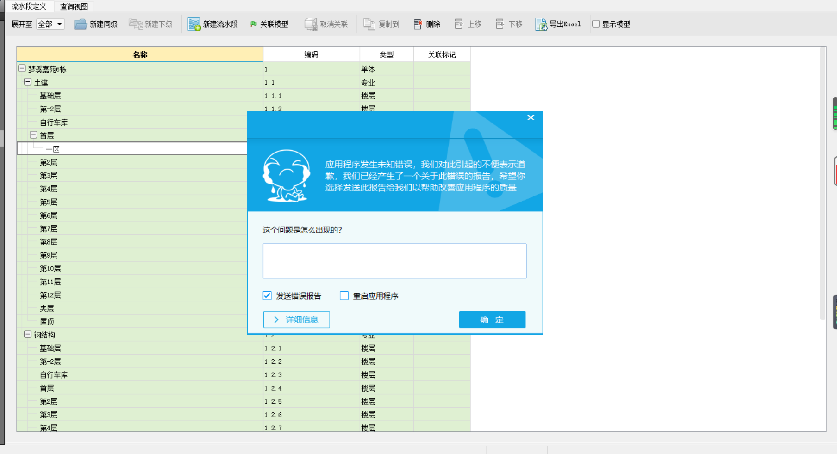Collapse the 土建 tree node
The width and height of the screenshot is (837, 454).
click(28, 82)
